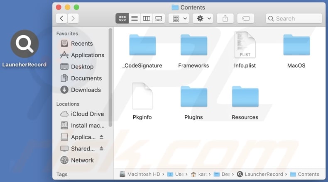Close the Finder window with red button
The height and width of the screenshot is (182, 328).
tap(59, 7)
